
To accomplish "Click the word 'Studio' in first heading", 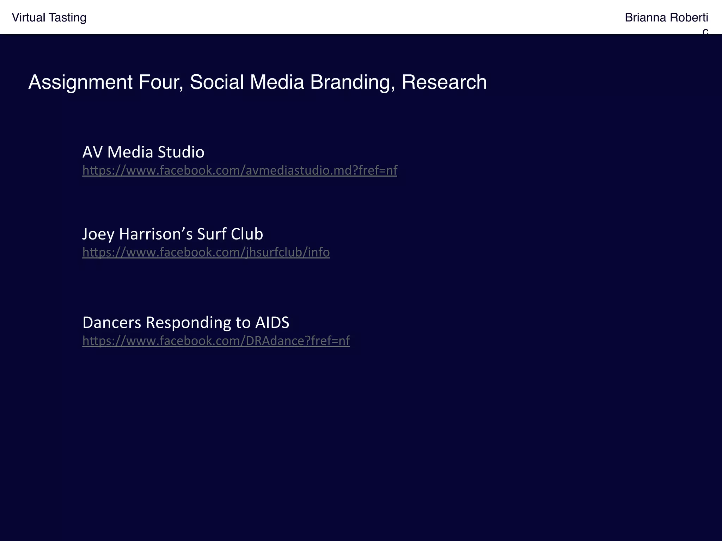I will coord(181,152).
